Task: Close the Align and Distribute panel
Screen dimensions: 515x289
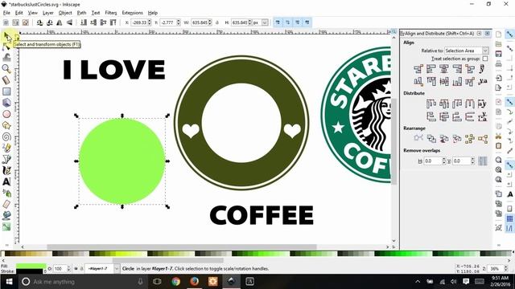Action: [488, 34]
